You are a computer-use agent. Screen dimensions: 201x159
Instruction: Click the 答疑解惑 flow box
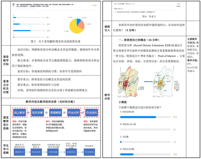coord(56,113)
